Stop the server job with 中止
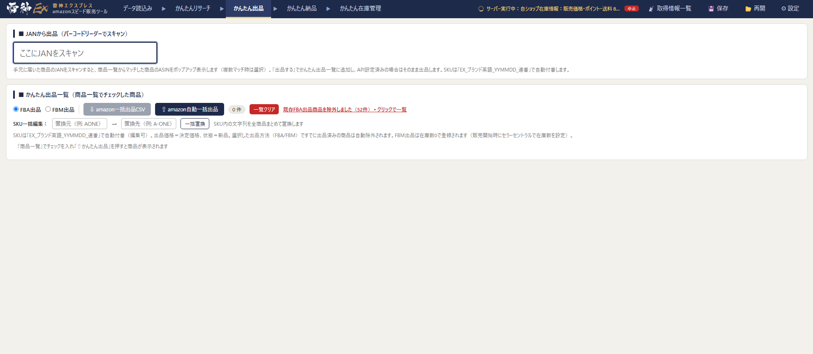The image size is (813, 354). point(632,8)
